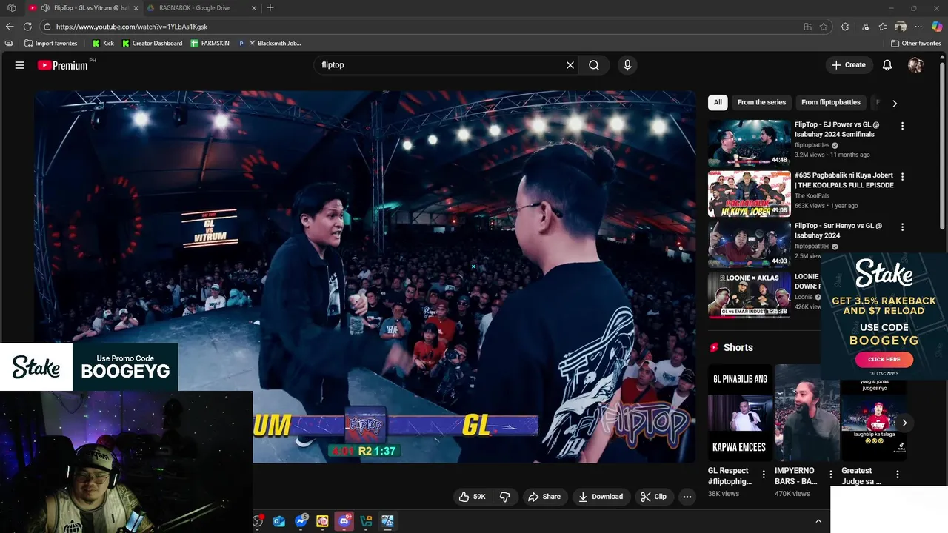Clear the fliptop search query
Viewport: 948px width, 533px height.
[x=570, y=65]
